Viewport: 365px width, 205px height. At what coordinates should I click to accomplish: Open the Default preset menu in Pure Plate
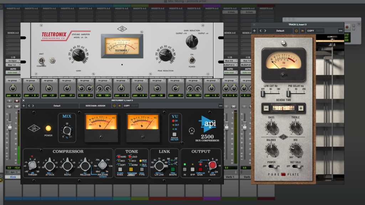281,31
